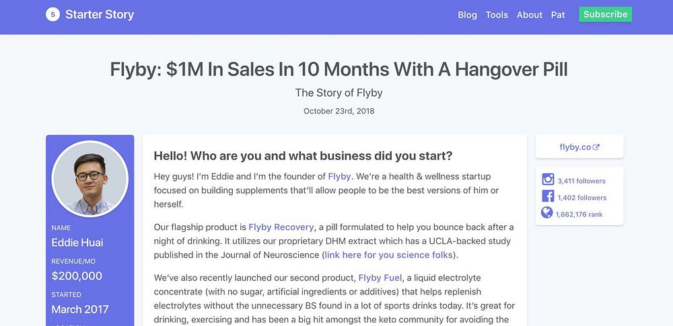Screen dimensions: 673x326
Task: Open the Tools menu item
Action: pos(497,15)
